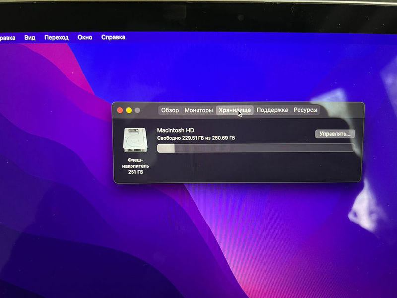This screenshot has width=397, height=298.
Task: Switch to the Мониторы tab
Action: (199, 110)
